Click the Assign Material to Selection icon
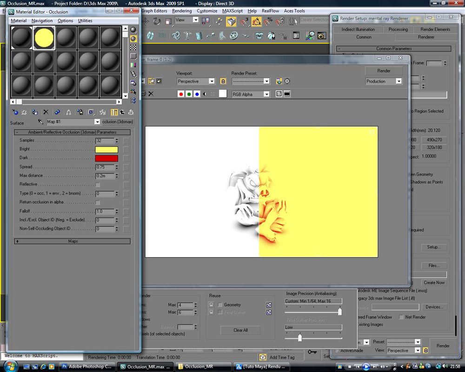This screenshot has height=372, width=465. tap(35, 112)
